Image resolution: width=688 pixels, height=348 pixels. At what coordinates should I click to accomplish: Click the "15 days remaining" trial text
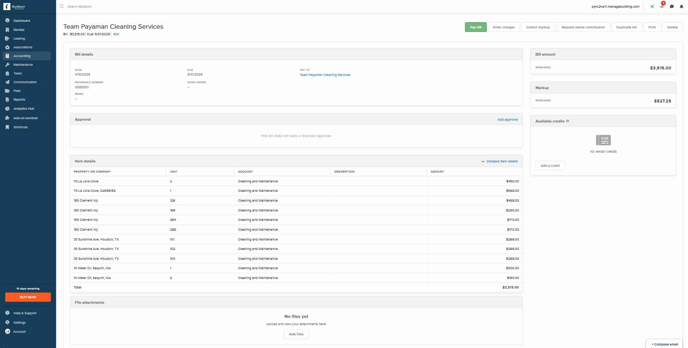tap(28, 289)
